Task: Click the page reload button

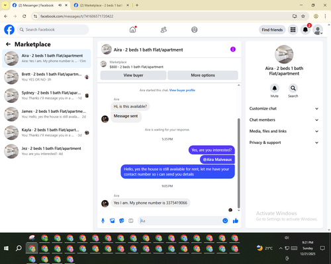Action: pos(24,16)
